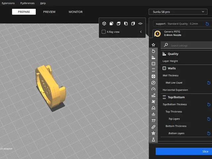Jump to the Material category sidebar icon
212x159 pixels.
[153, 82]
